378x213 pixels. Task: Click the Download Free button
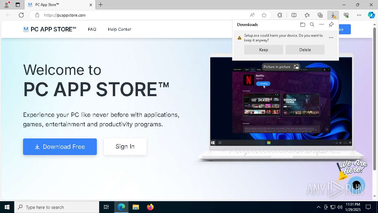coord(60,147)
